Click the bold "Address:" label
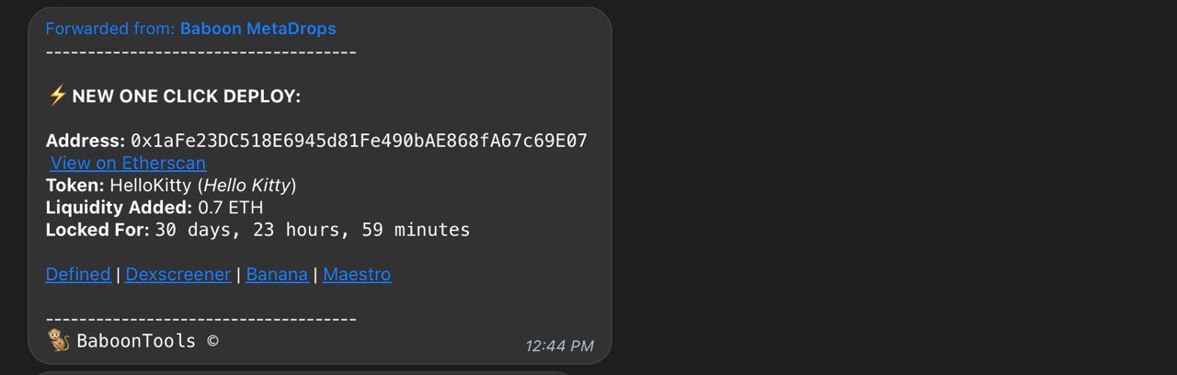 point(85,141)
